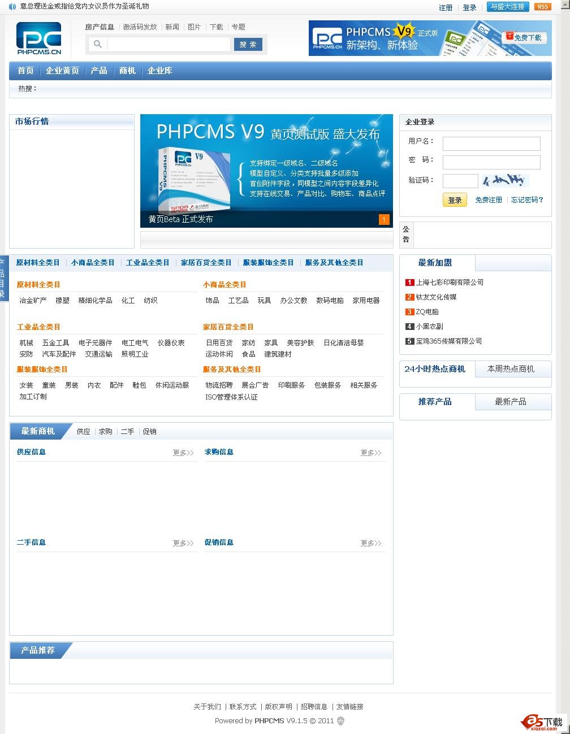The width and height of the screenshot is (570, 734).
Task: Click 更多>> beside 供应信息
Action: [182, 452]
